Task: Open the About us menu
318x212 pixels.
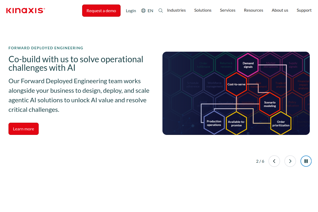Action: (x=280, y=10)
